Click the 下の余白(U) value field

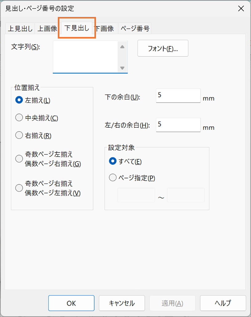pos(178,96)
